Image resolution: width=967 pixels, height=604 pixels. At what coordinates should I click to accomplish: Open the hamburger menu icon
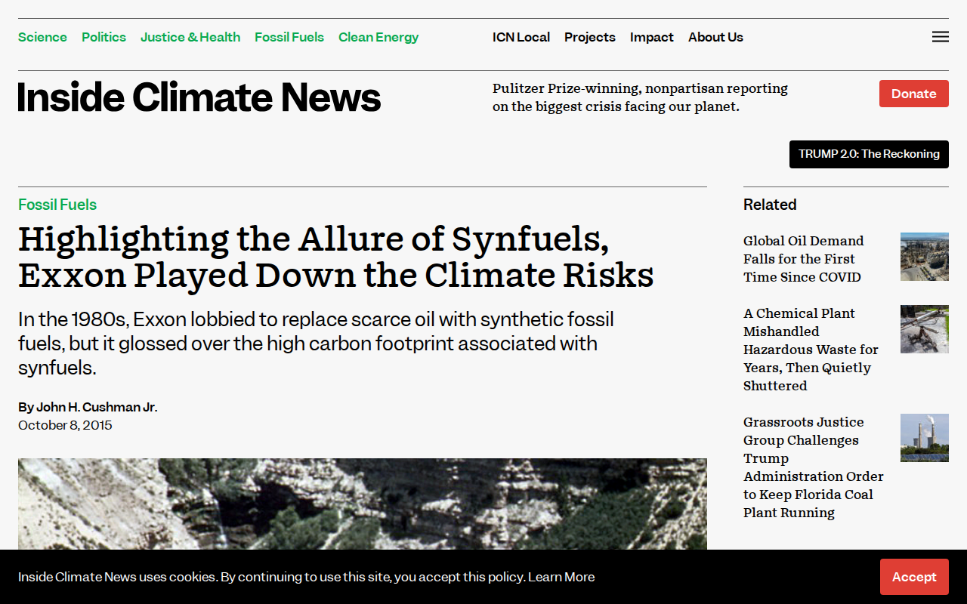pos(940,37)
